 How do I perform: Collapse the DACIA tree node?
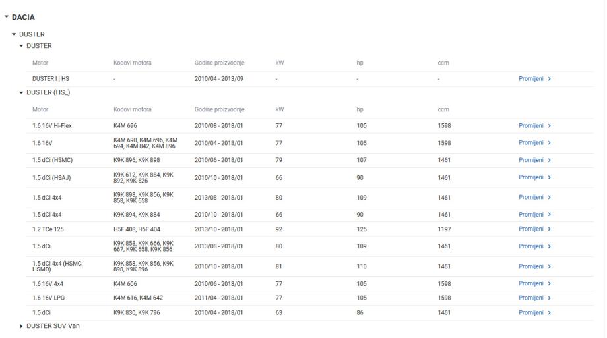click(x=7, y=17)
